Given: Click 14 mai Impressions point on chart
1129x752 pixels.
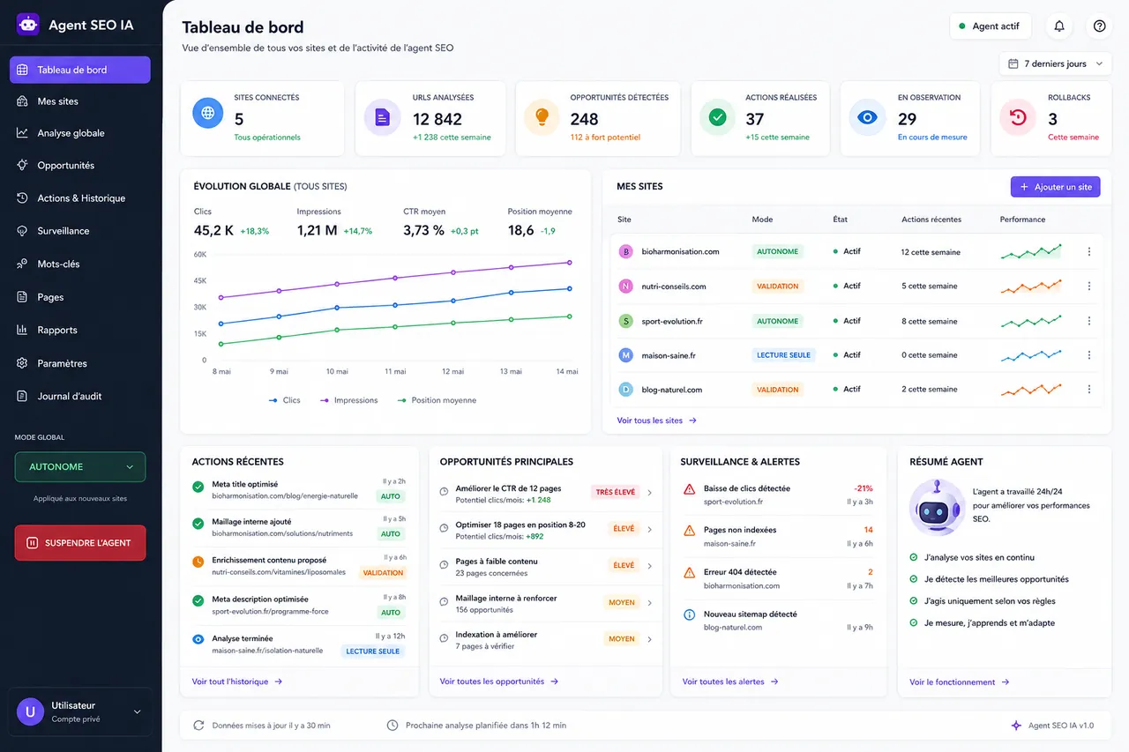Looking at the screenshot, I should (570, 262).
